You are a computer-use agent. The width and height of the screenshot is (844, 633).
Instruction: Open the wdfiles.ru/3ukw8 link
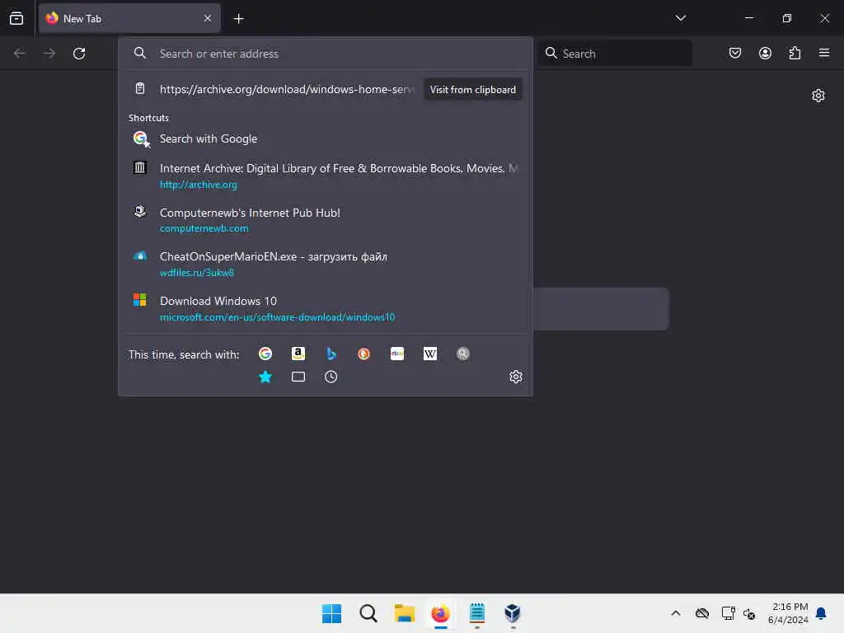pos(196,272)
